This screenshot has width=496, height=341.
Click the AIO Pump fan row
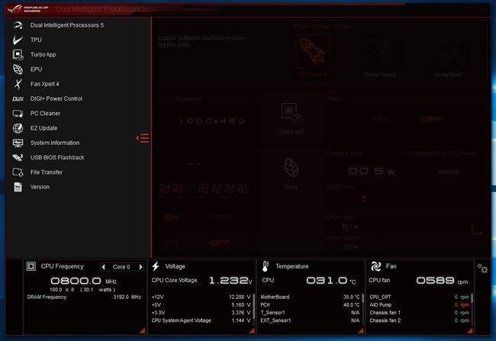pos(419,305)
